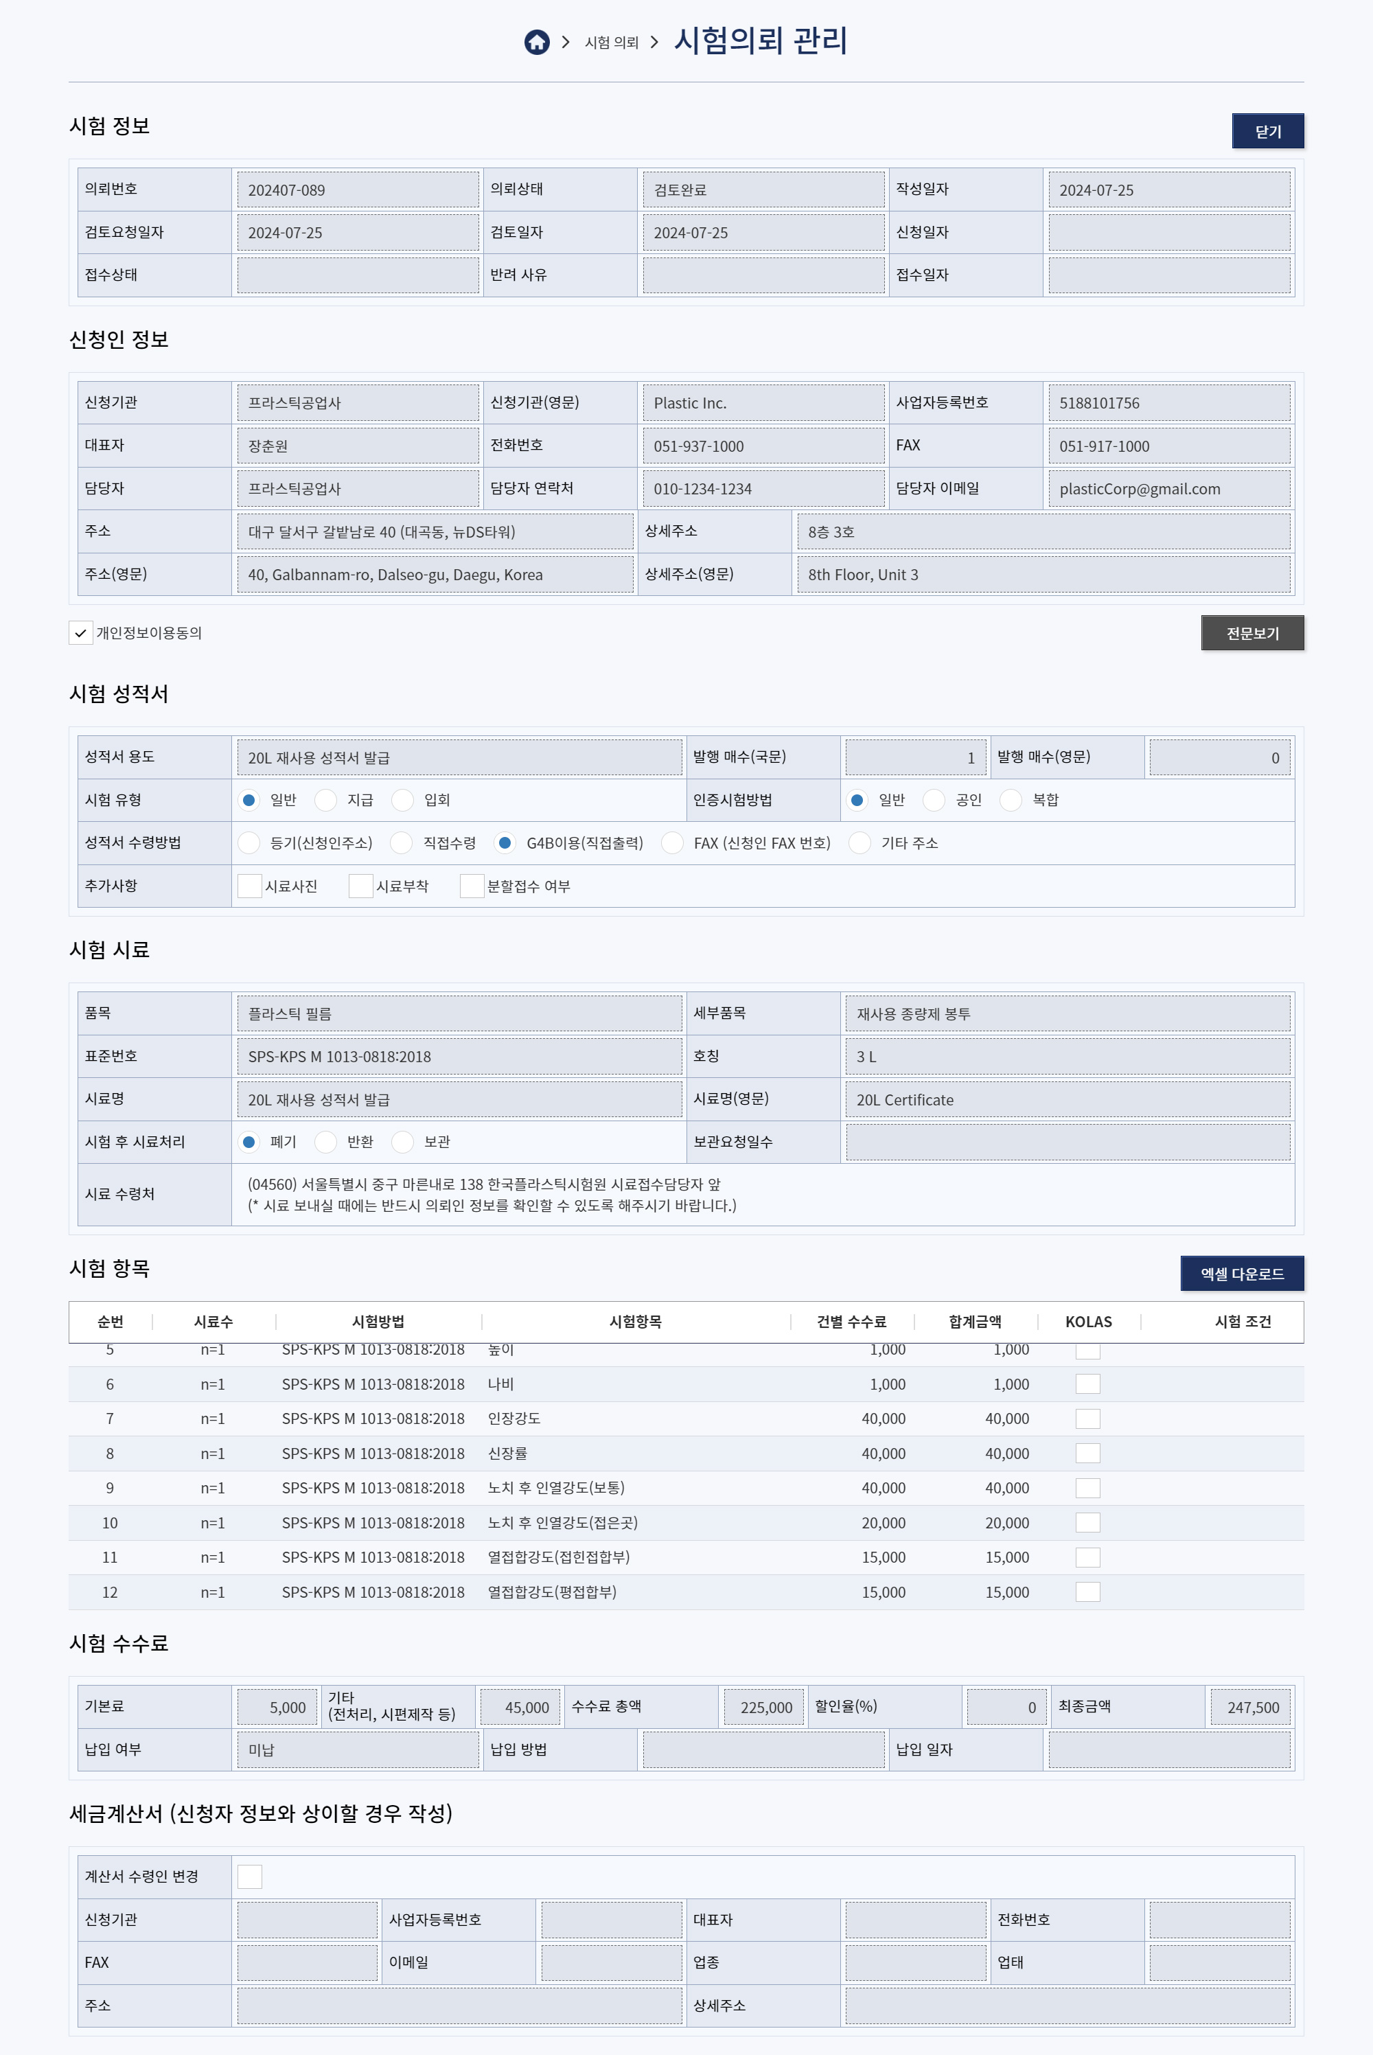Click the home icon in breadcrumb
This screenshot has height=2055, width=1373.
tap(537, 42)
